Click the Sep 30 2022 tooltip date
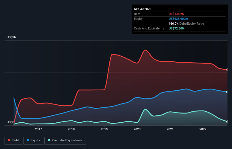Image resolution: width=232 pixels, height=149 pixels. pyautogui.click(x=142, y=9)
